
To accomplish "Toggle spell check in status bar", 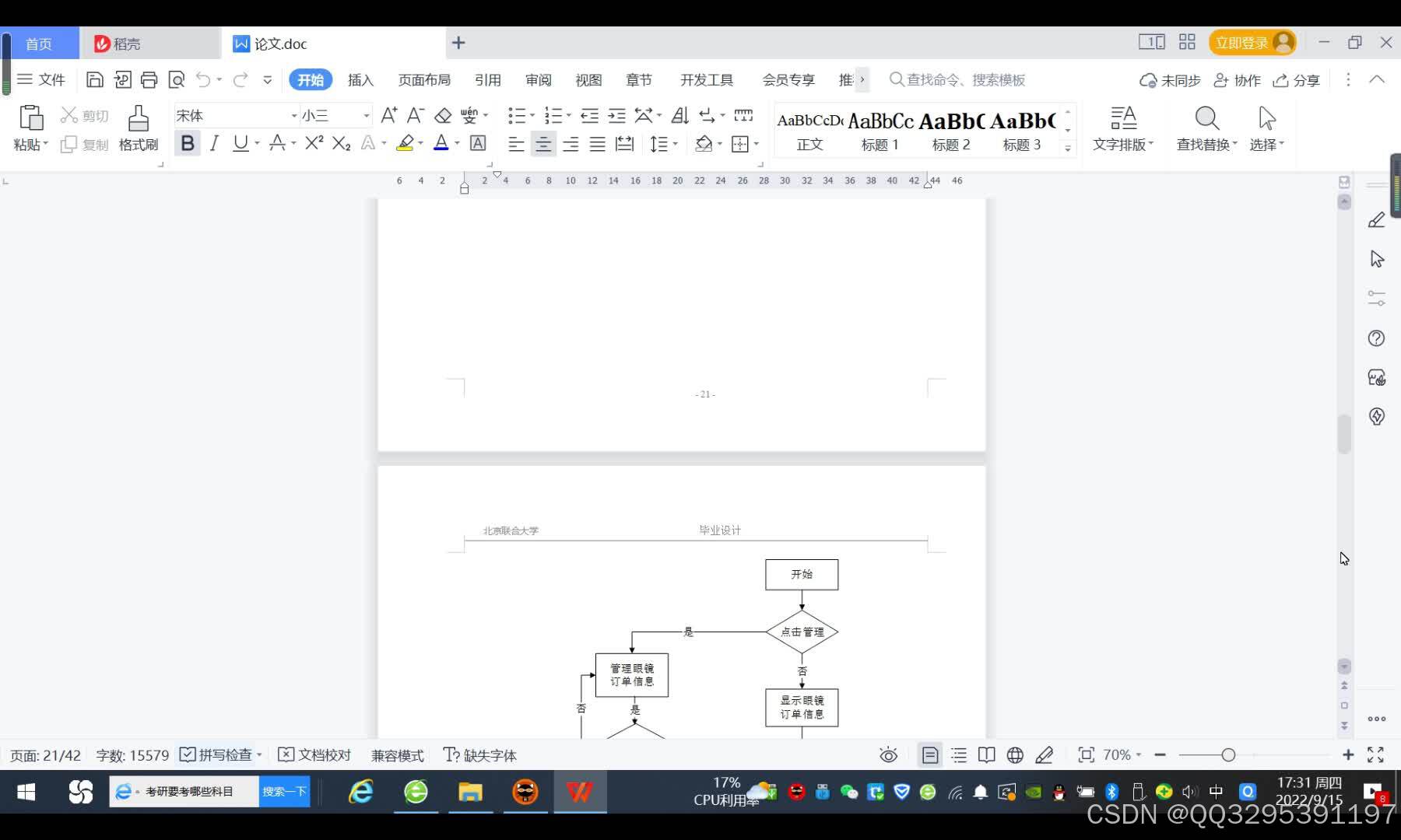I will coord(216,754).
